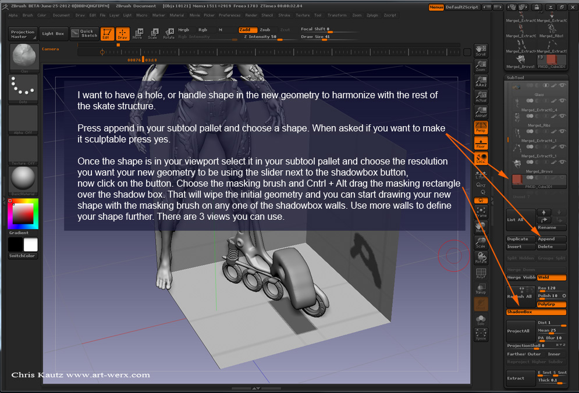Viewport: 579px width, 393px height.
Task: Open the Clay brush picker
Action: point(24,58)
